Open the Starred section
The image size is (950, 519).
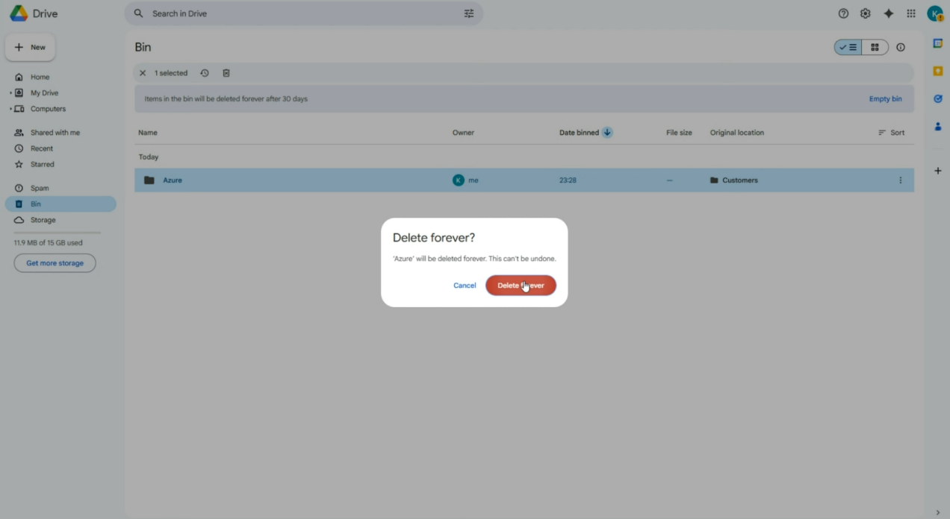[42, 164]
